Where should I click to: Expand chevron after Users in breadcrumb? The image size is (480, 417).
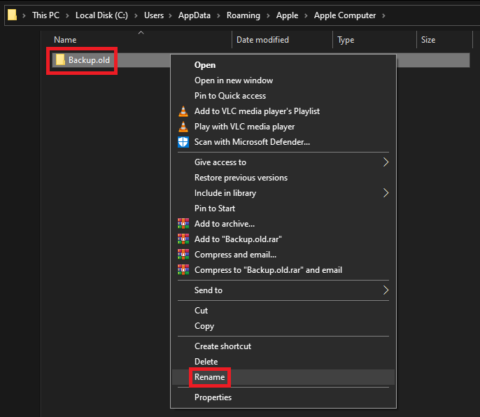(x=171, y=15)
